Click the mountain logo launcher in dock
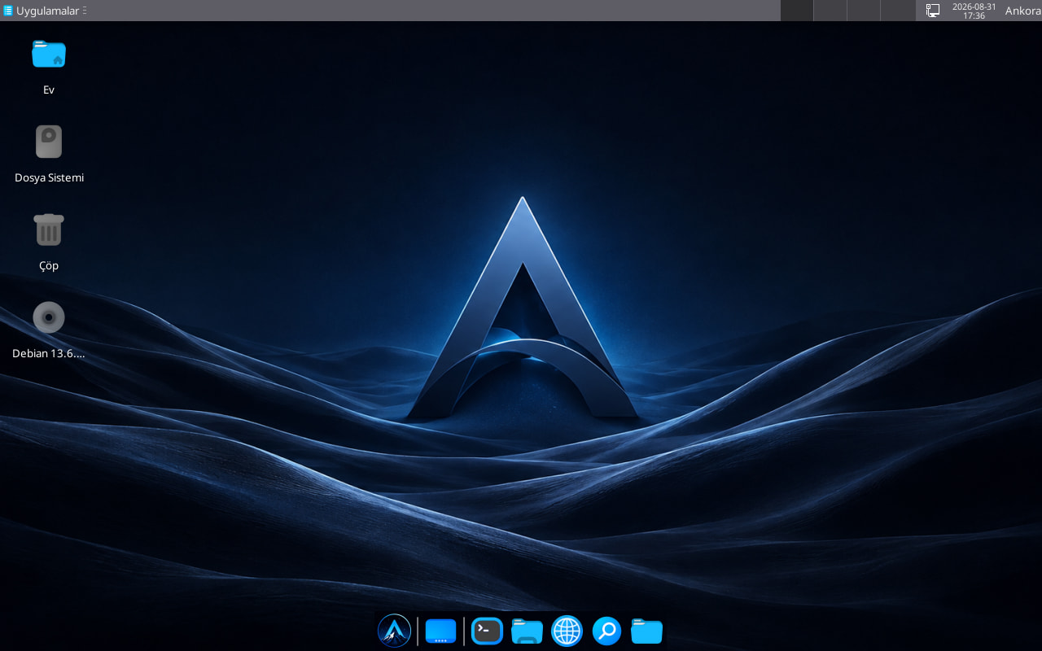Image resolution: width=1042 pixels, height=651 pixels. pyautogui.click(x=394, y=631)
